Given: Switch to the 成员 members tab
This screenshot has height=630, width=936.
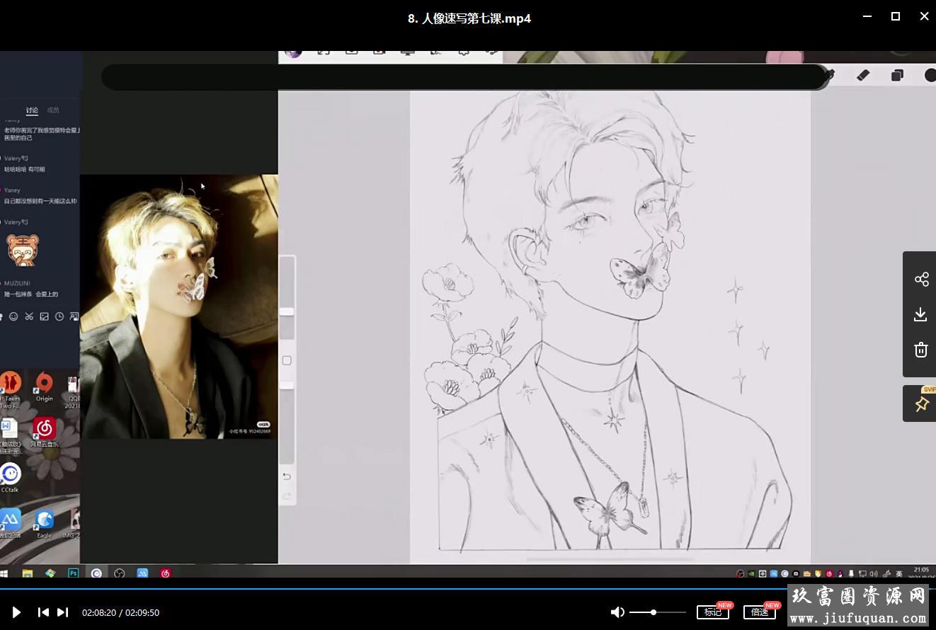Looking at the screenshot, I should [x=53, y=110].
